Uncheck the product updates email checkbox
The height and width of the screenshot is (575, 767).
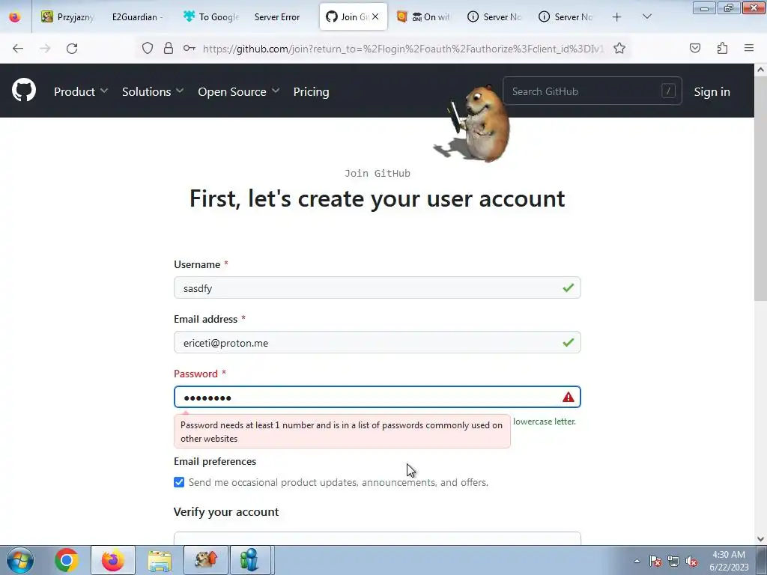click(x=179, y=482)
